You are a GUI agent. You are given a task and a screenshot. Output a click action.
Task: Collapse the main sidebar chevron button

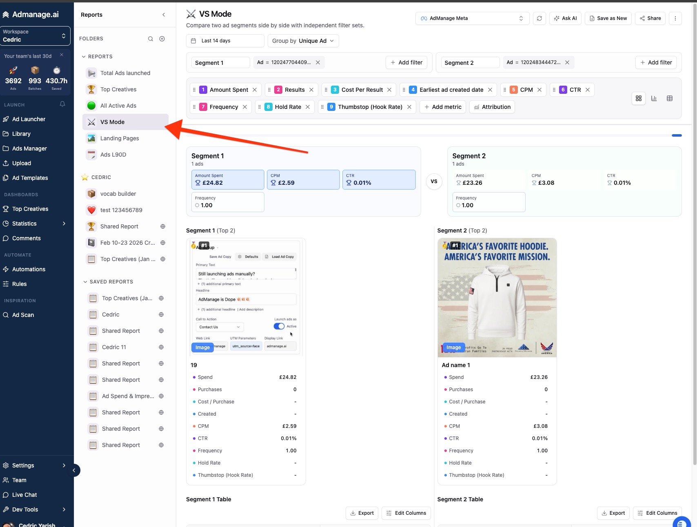click(x=74, y=470)
